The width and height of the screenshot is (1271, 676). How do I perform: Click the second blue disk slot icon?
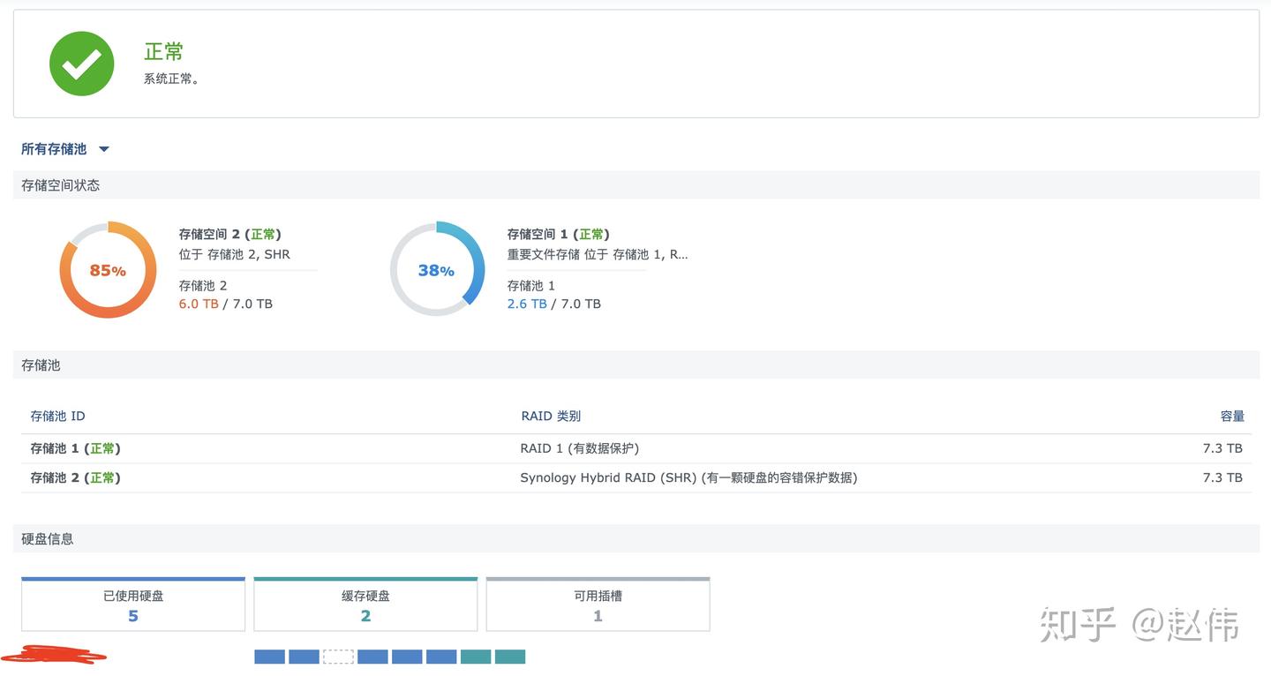(x=304, y=657)
